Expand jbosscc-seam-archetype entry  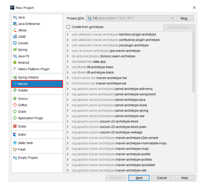[x=67, y=56]
